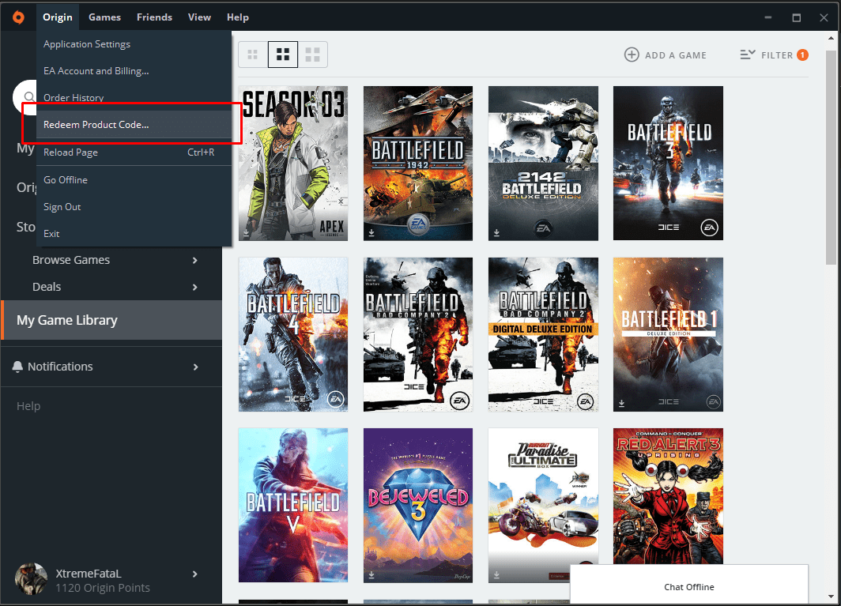Click the scrollbar down arrow
The image size is (841, 606).
click(x=832, y=597)
